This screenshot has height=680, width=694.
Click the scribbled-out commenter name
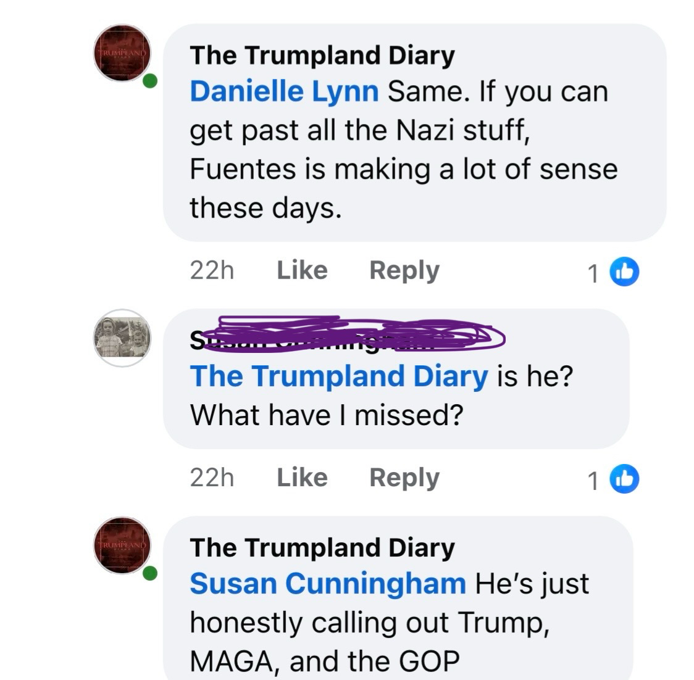pos(346,338)
